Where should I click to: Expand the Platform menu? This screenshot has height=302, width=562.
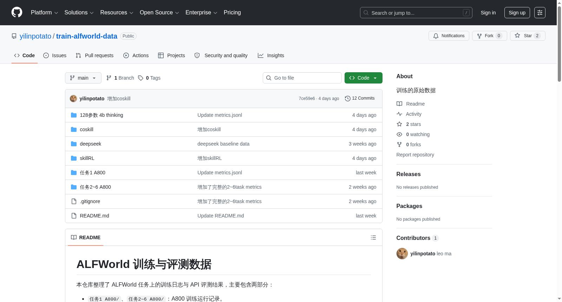click(44, 13)
